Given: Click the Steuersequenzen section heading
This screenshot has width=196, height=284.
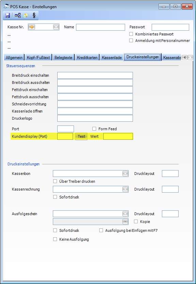Looking at the screenshot, I should point(21,66).
